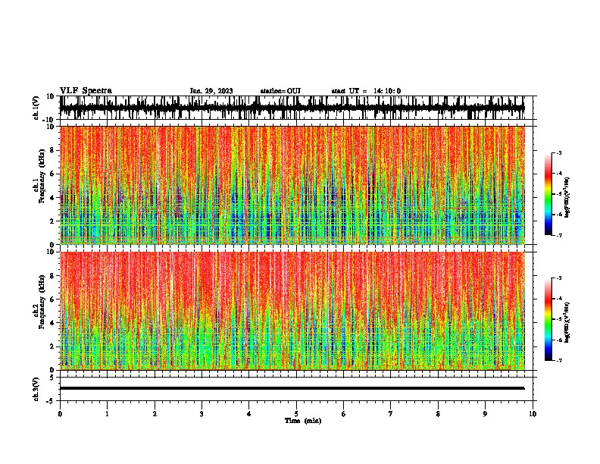The height and width of the screenshot is (464, 600).
Task: Click the ch.3(V) axis label
Action: coord(36,389)
